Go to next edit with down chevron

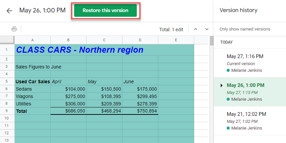pyautogui.click(x=207, y=29)
